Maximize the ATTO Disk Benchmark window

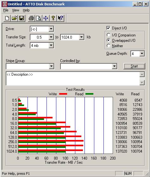(140, 4)
